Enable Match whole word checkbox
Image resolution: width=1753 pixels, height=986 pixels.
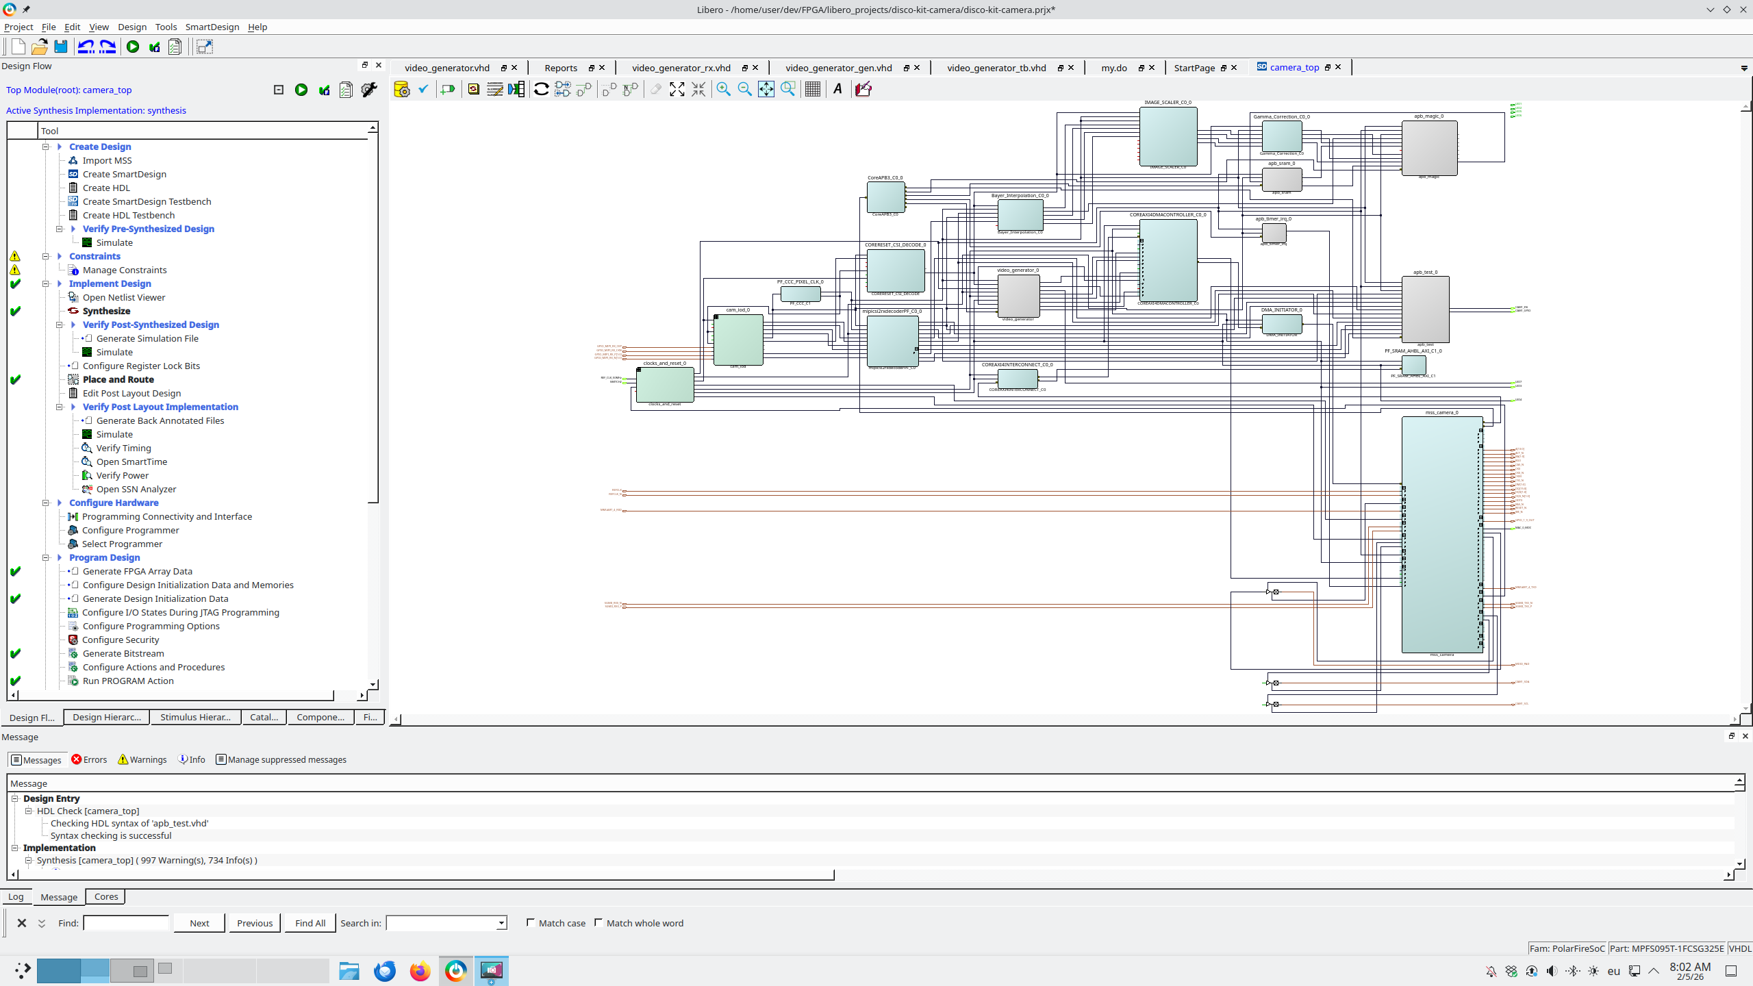(x=598, y=922)
